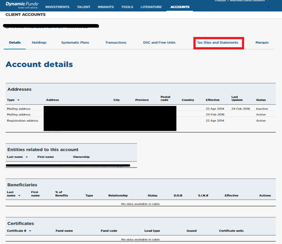Open the Tools menu

(x=127, y=7)
